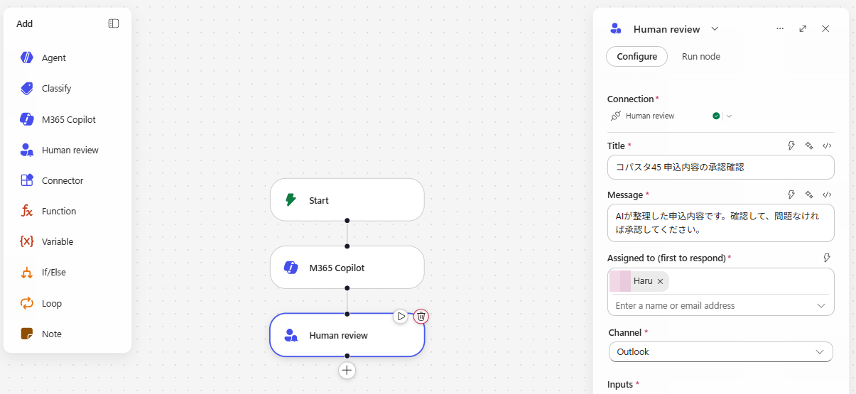Viewport: 856px width, 394px height.
Task: Expand the assignee suggestions dropdown arrow
Action: click(x=821, y=306)
